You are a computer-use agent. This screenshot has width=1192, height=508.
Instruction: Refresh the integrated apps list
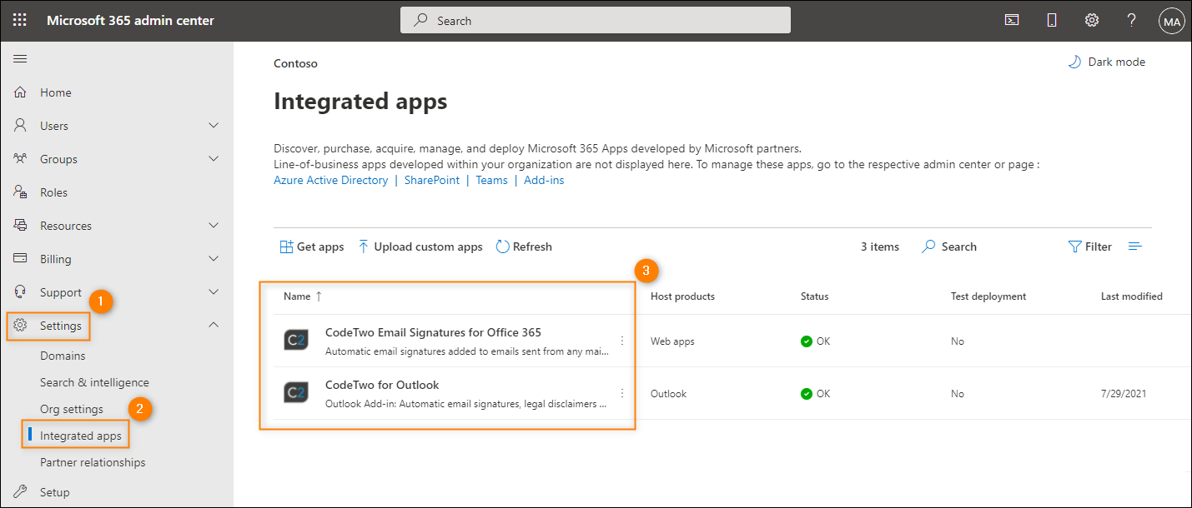coord(524,246)
